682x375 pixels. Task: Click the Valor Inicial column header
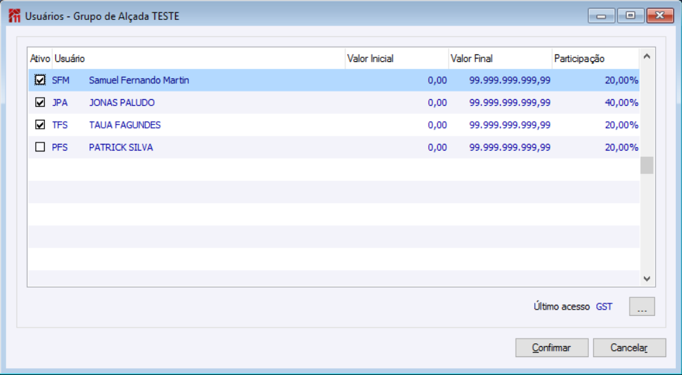tap(397, 58)
